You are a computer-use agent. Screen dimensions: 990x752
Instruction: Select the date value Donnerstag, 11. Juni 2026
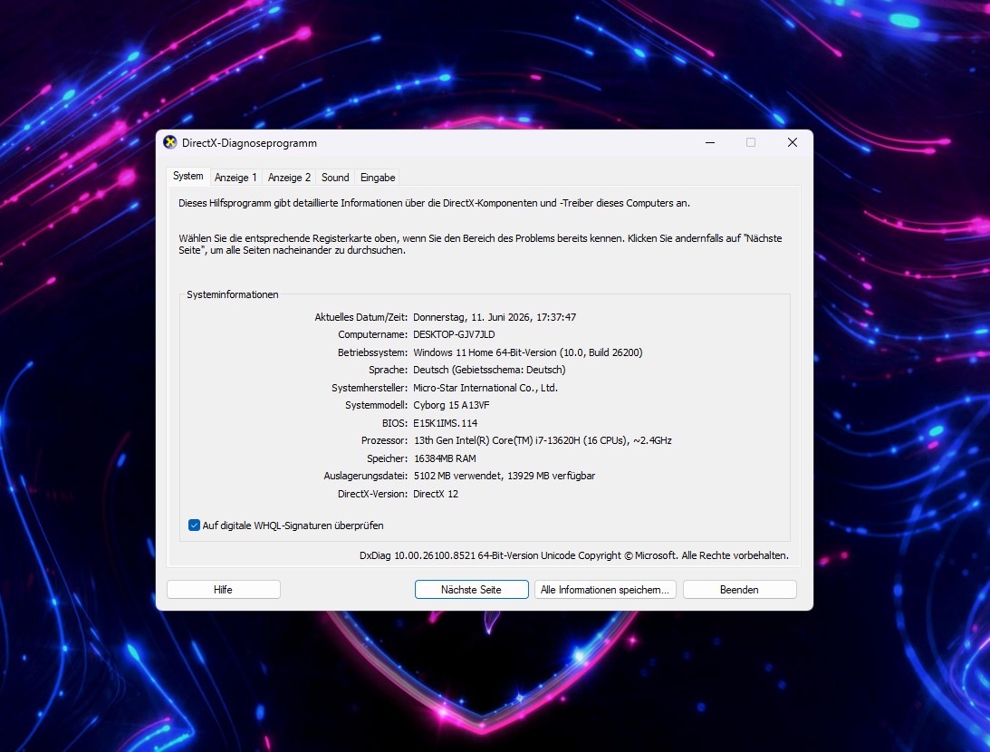pyautogui.click(x=495, y=318)
